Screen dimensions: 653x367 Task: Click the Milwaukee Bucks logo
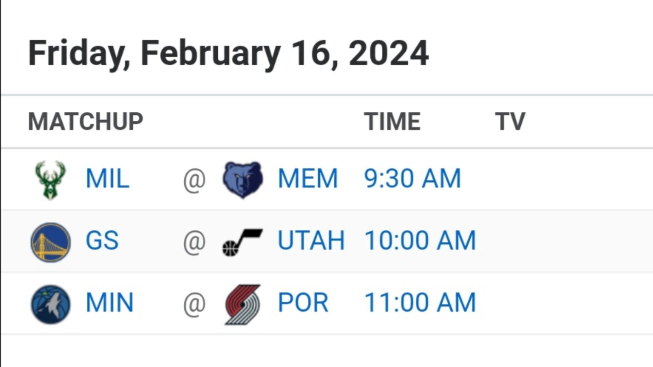[x=50, y=180]
